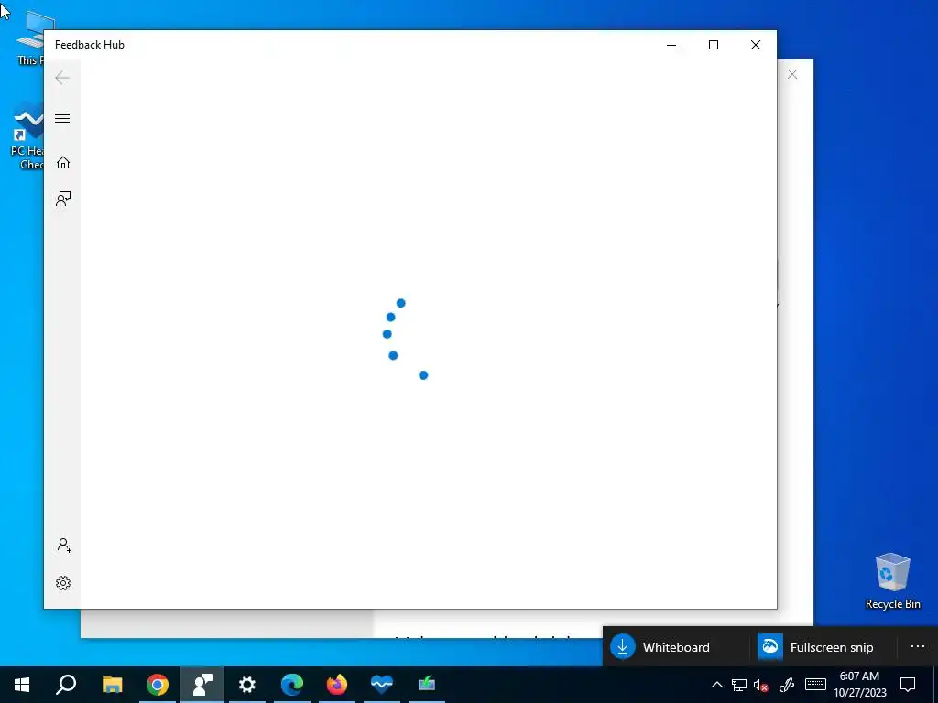Maximize the Feedback Hub window
Image resolution: width=938 pixels, height=703 pixels.
(x=713, y=45)
